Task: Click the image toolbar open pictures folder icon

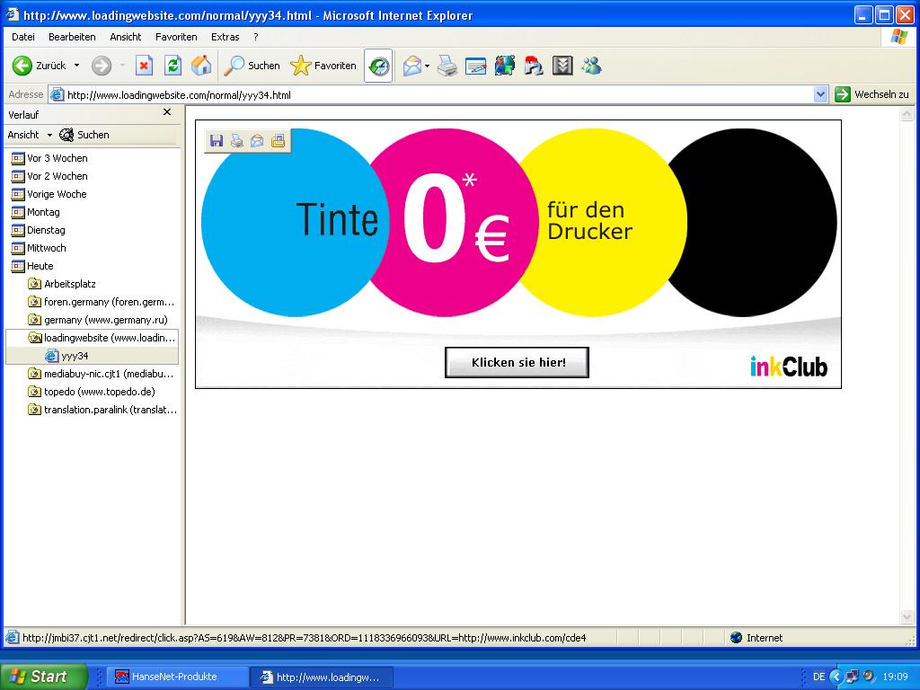Action: pyautogui.click(x=278, y=140)
